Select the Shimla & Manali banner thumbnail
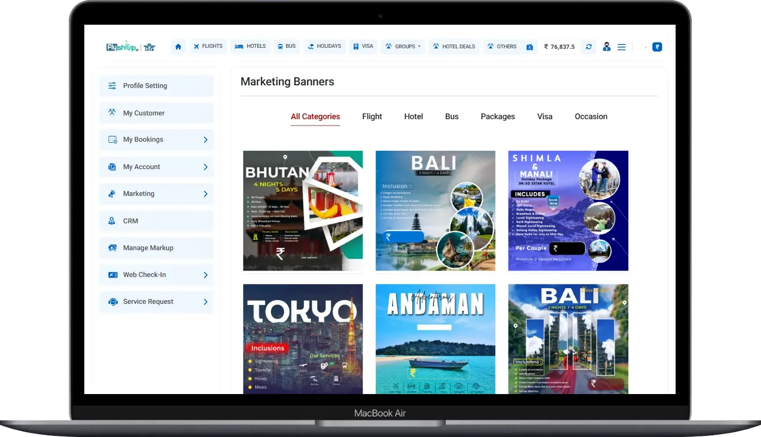This screenshot has width=761, height=437. [568, 210]
